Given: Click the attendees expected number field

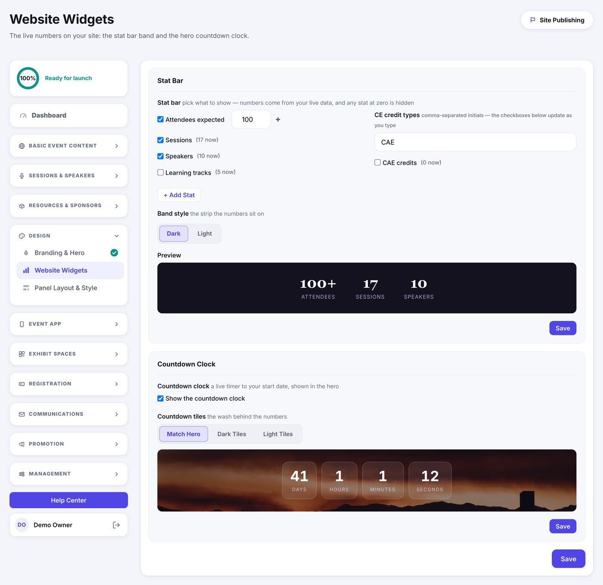Looking at the screenshot, I should [x=251, y=119].
